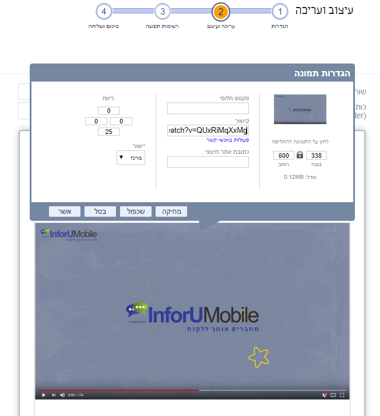Go to step 3 רשימות תפוצה
Viewport: 380px width, 416px height.
coord(163,12)
